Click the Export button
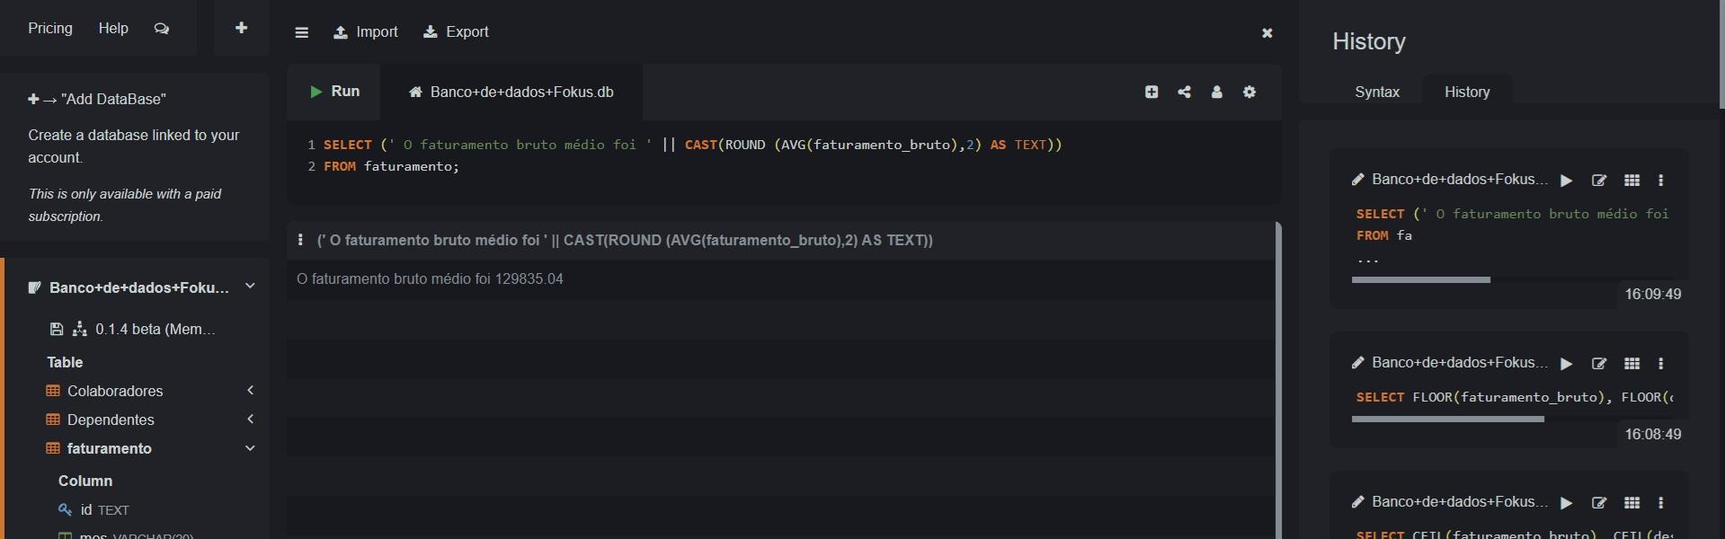 [457, 32]
